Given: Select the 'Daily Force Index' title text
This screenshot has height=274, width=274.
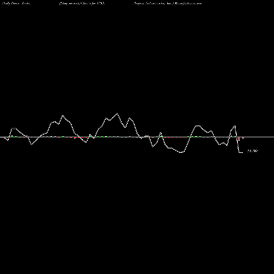Looking at the screenshot, I should (16, 3).
